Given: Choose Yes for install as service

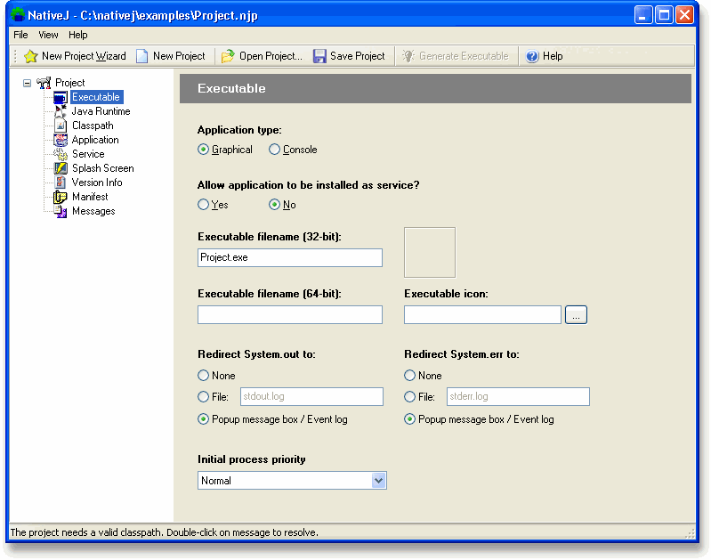Looking at the screenshot, I should [x=203, y=205].
